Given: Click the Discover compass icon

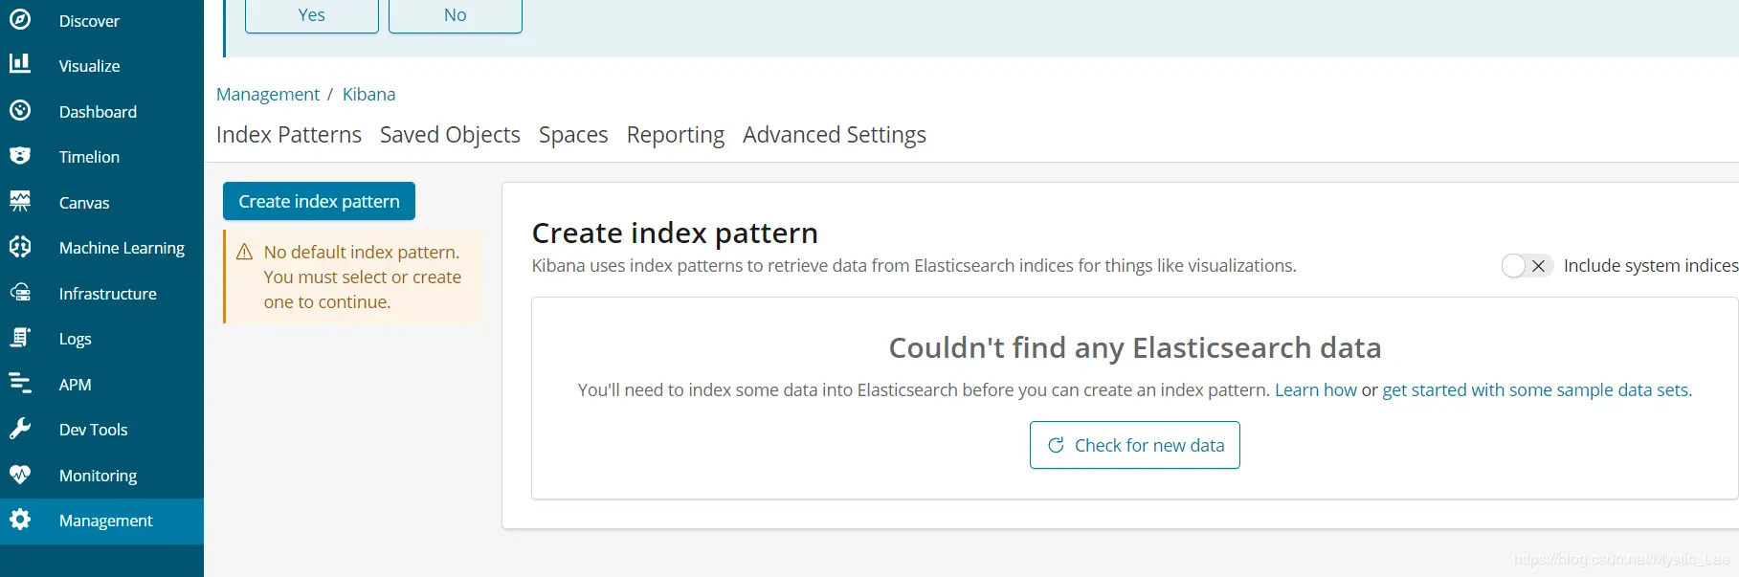Looking at the screenshot, I should (x=20, y=20).
